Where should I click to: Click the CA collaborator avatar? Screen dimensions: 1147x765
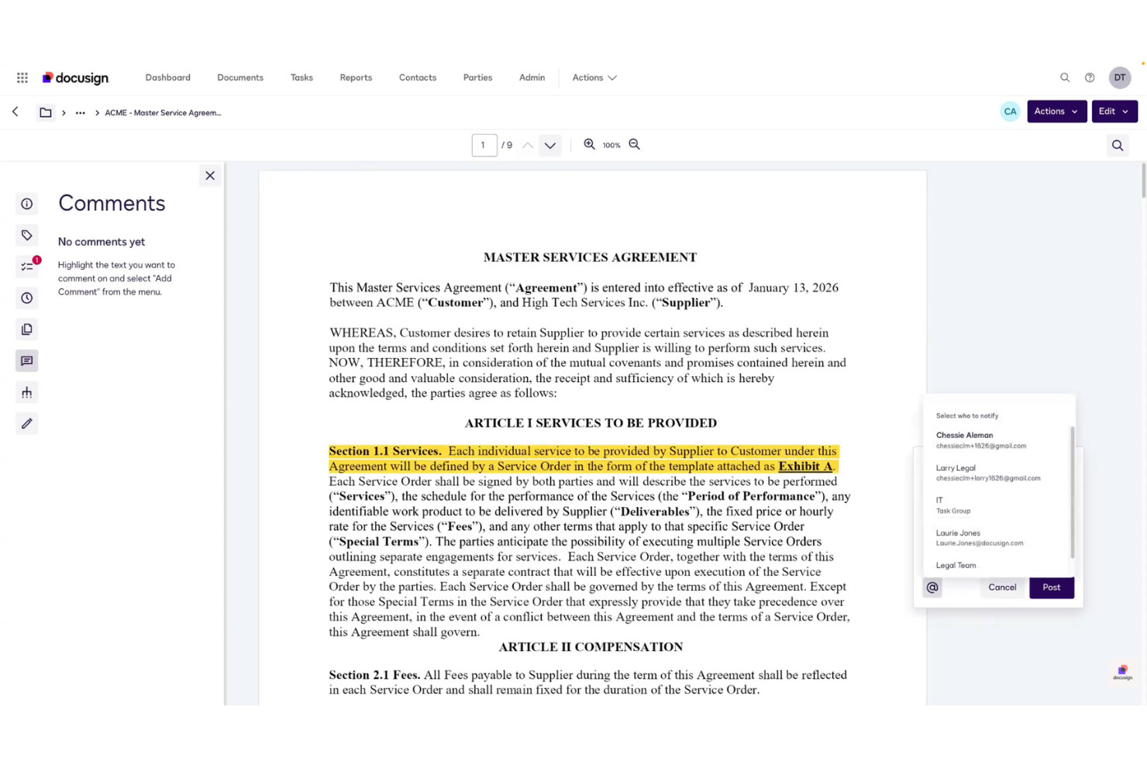tap(1010, 112)
